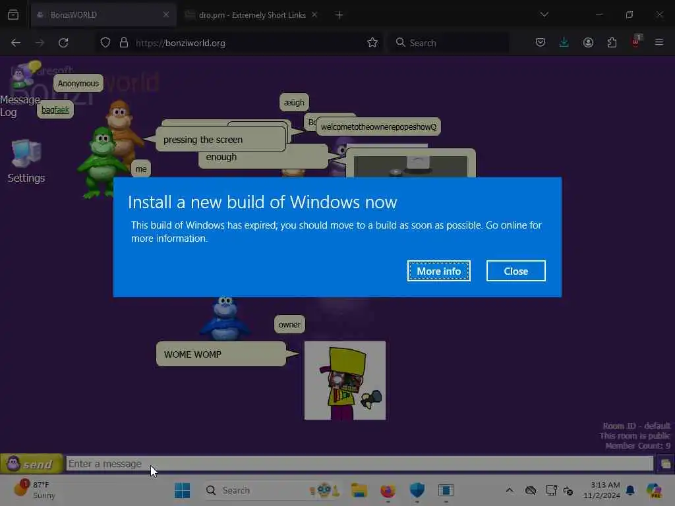This screenshot has width=675, height=506.
Task: Open Copilot icon in taskbar corner
Action: tap(655, 490)
